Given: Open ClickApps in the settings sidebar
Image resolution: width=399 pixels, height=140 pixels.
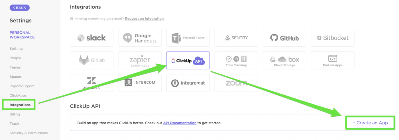Looking at the screenshot, I should pyautogui.click(x=18, y=95).
